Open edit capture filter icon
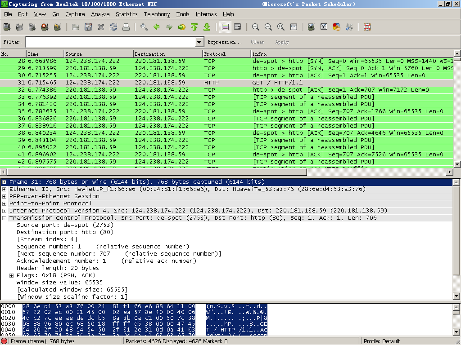 point(312,27)
